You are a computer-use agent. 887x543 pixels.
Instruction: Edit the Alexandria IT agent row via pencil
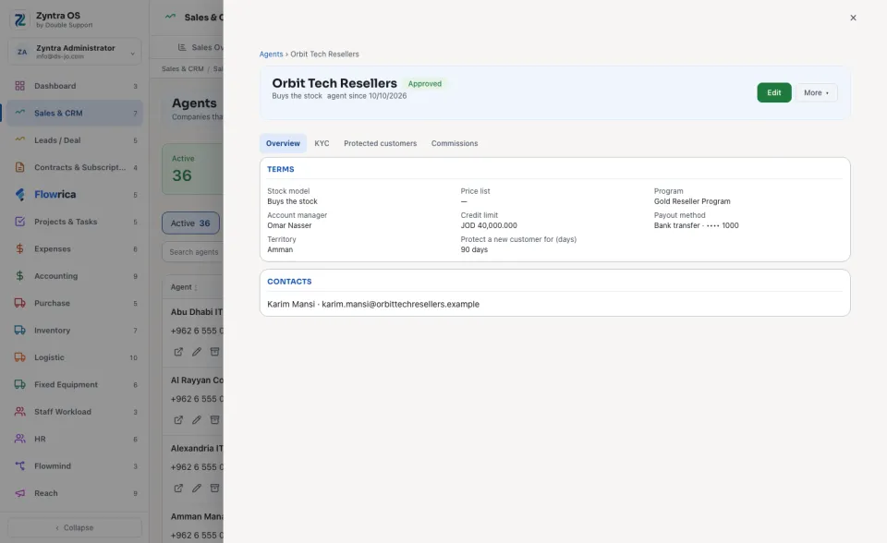click(x=196, y=489)
